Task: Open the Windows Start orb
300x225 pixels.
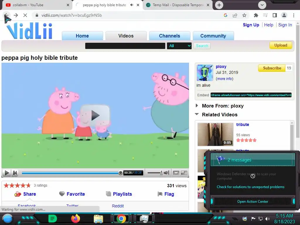Action: [7, 219]
